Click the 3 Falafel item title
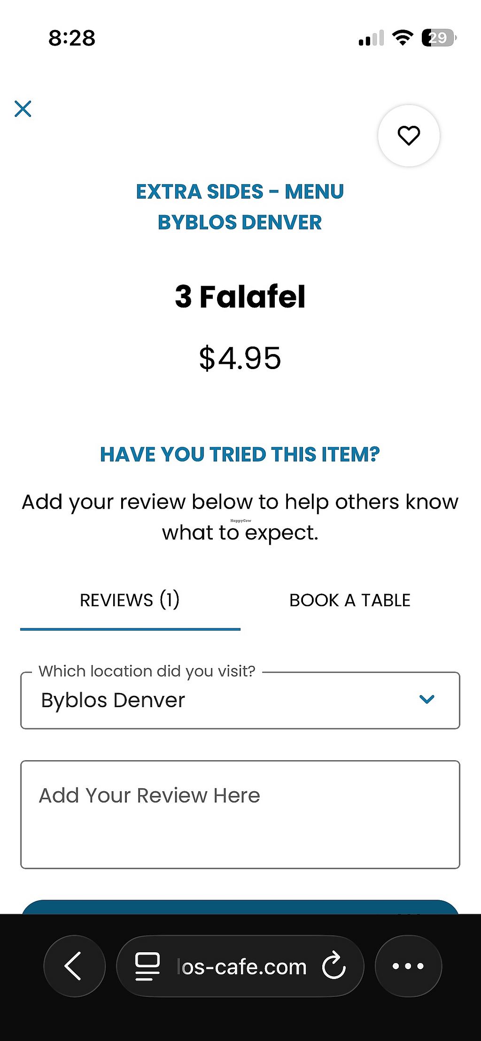The height and width of the screenshot is (1041, 481). [240, 297]
